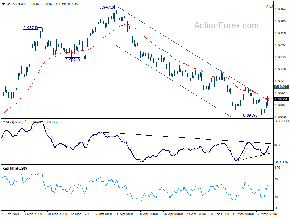Click the MACD 0.005739 scale value

tap(282, 121)
